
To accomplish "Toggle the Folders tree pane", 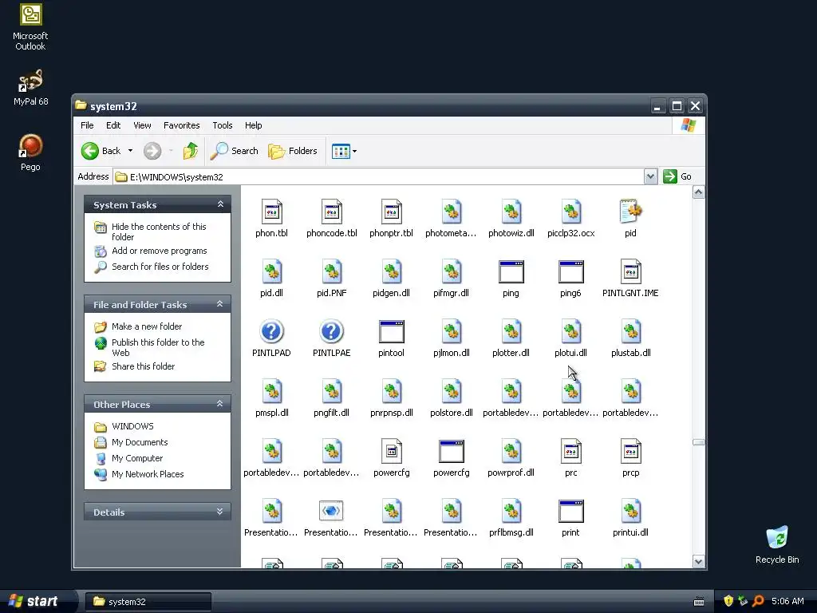I will pyautogui.click(x=292, y=151).
